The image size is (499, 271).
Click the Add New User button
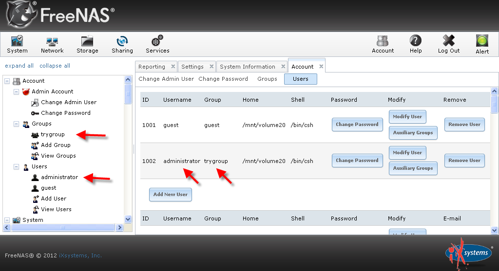[171, 195]
